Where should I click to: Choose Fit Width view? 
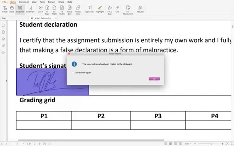click(54, 10)
